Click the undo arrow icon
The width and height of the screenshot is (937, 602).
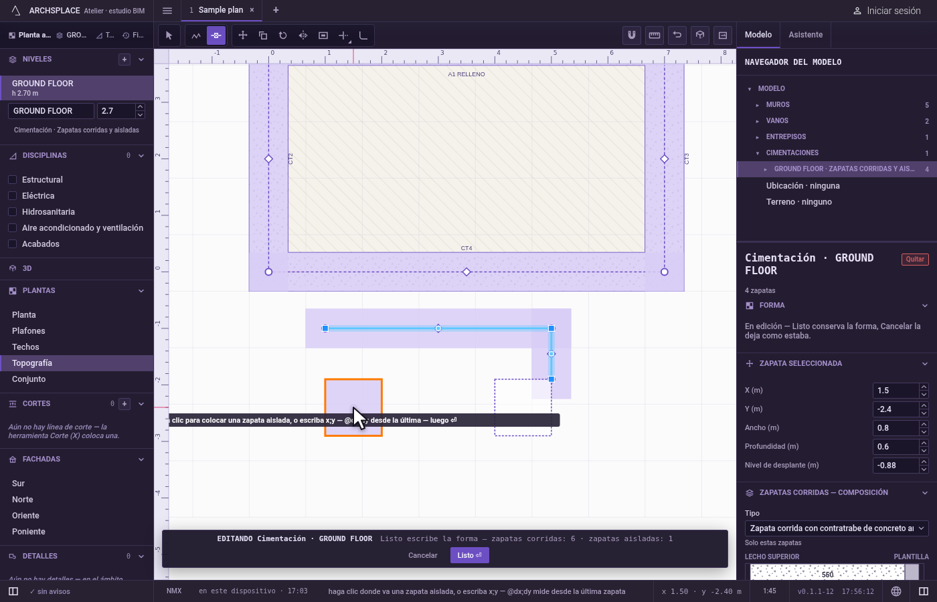click(x=677, y=35)
